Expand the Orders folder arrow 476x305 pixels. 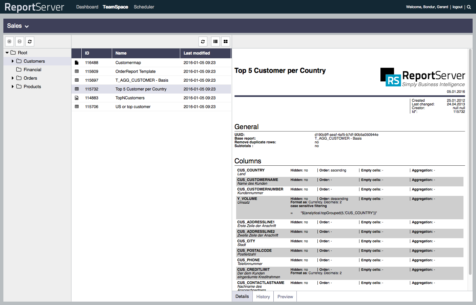tap(13, 78)
